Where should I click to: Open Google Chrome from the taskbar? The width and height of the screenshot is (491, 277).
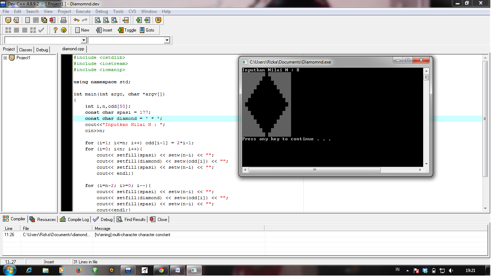[161, 270]
